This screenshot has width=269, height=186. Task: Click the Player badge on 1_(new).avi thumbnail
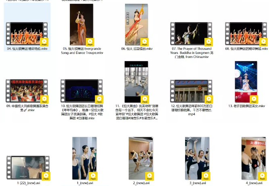(x=93, y=176)
